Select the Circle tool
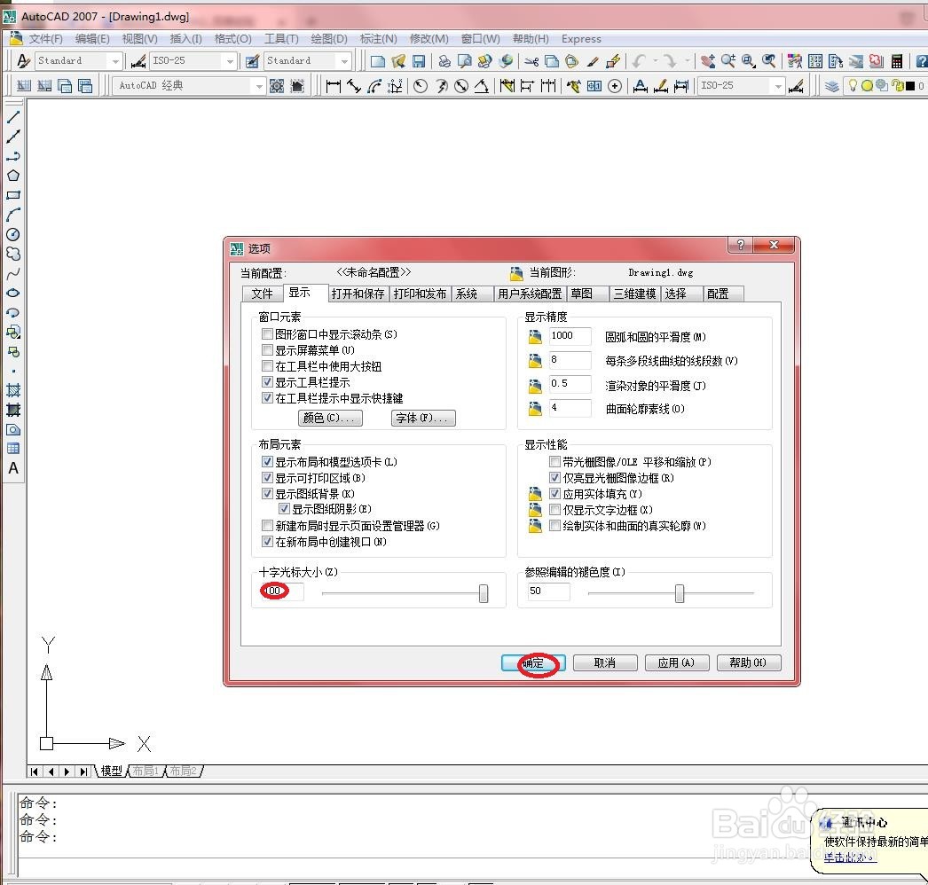This screenshot has height=885, width=928. click(x=13, y=234)
